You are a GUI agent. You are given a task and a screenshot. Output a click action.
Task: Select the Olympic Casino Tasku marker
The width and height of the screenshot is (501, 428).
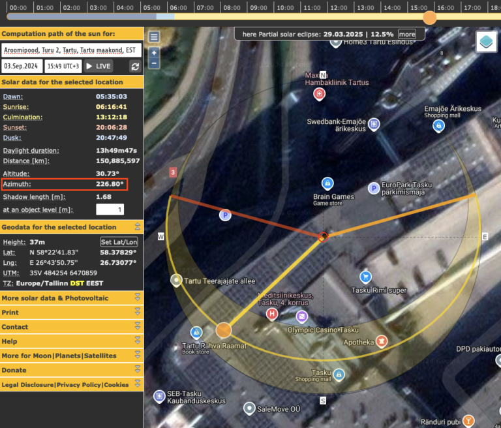pyautogui.click(x=301, y=316)
